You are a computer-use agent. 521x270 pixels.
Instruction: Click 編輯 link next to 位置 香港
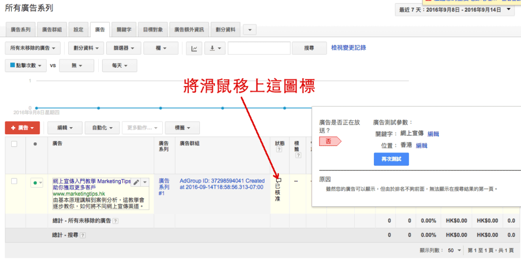tap(421, 145)
